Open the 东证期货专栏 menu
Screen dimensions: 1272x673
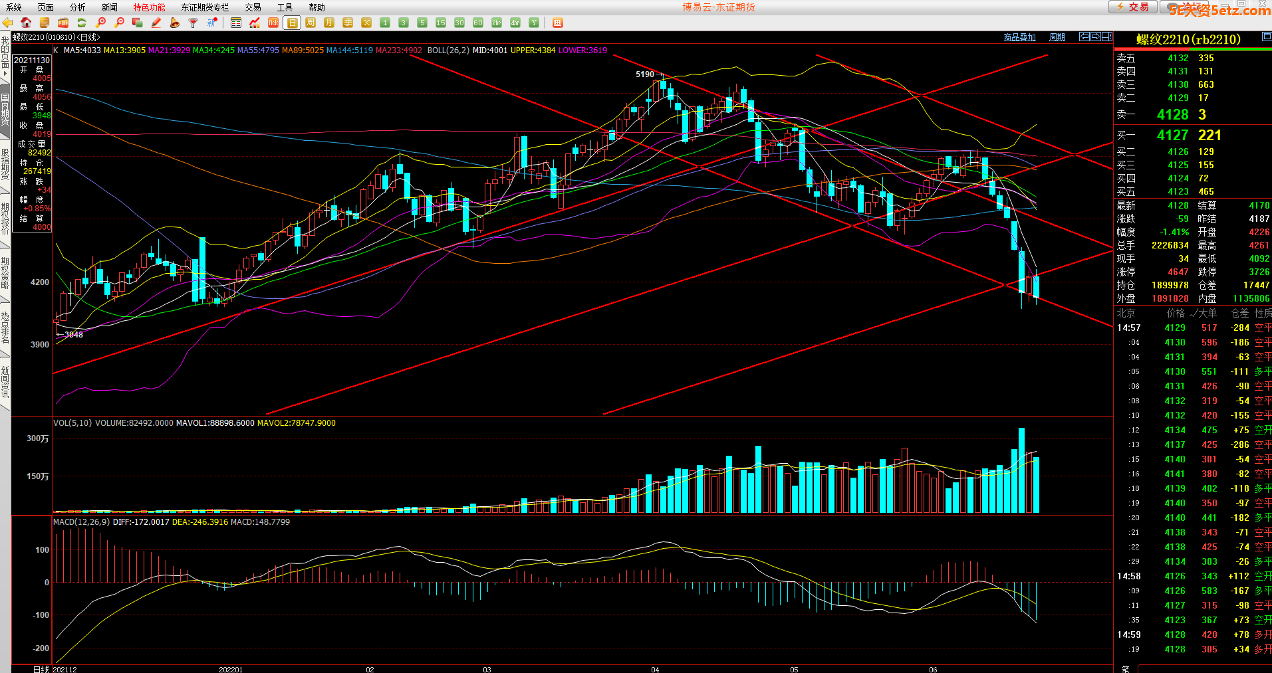(x=205, y=7)
